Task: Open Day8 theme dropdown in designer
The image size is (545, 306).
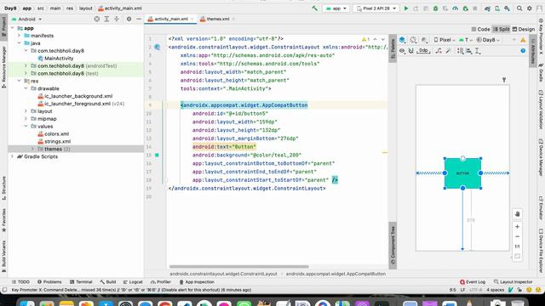Action: [x=488, y=40]
